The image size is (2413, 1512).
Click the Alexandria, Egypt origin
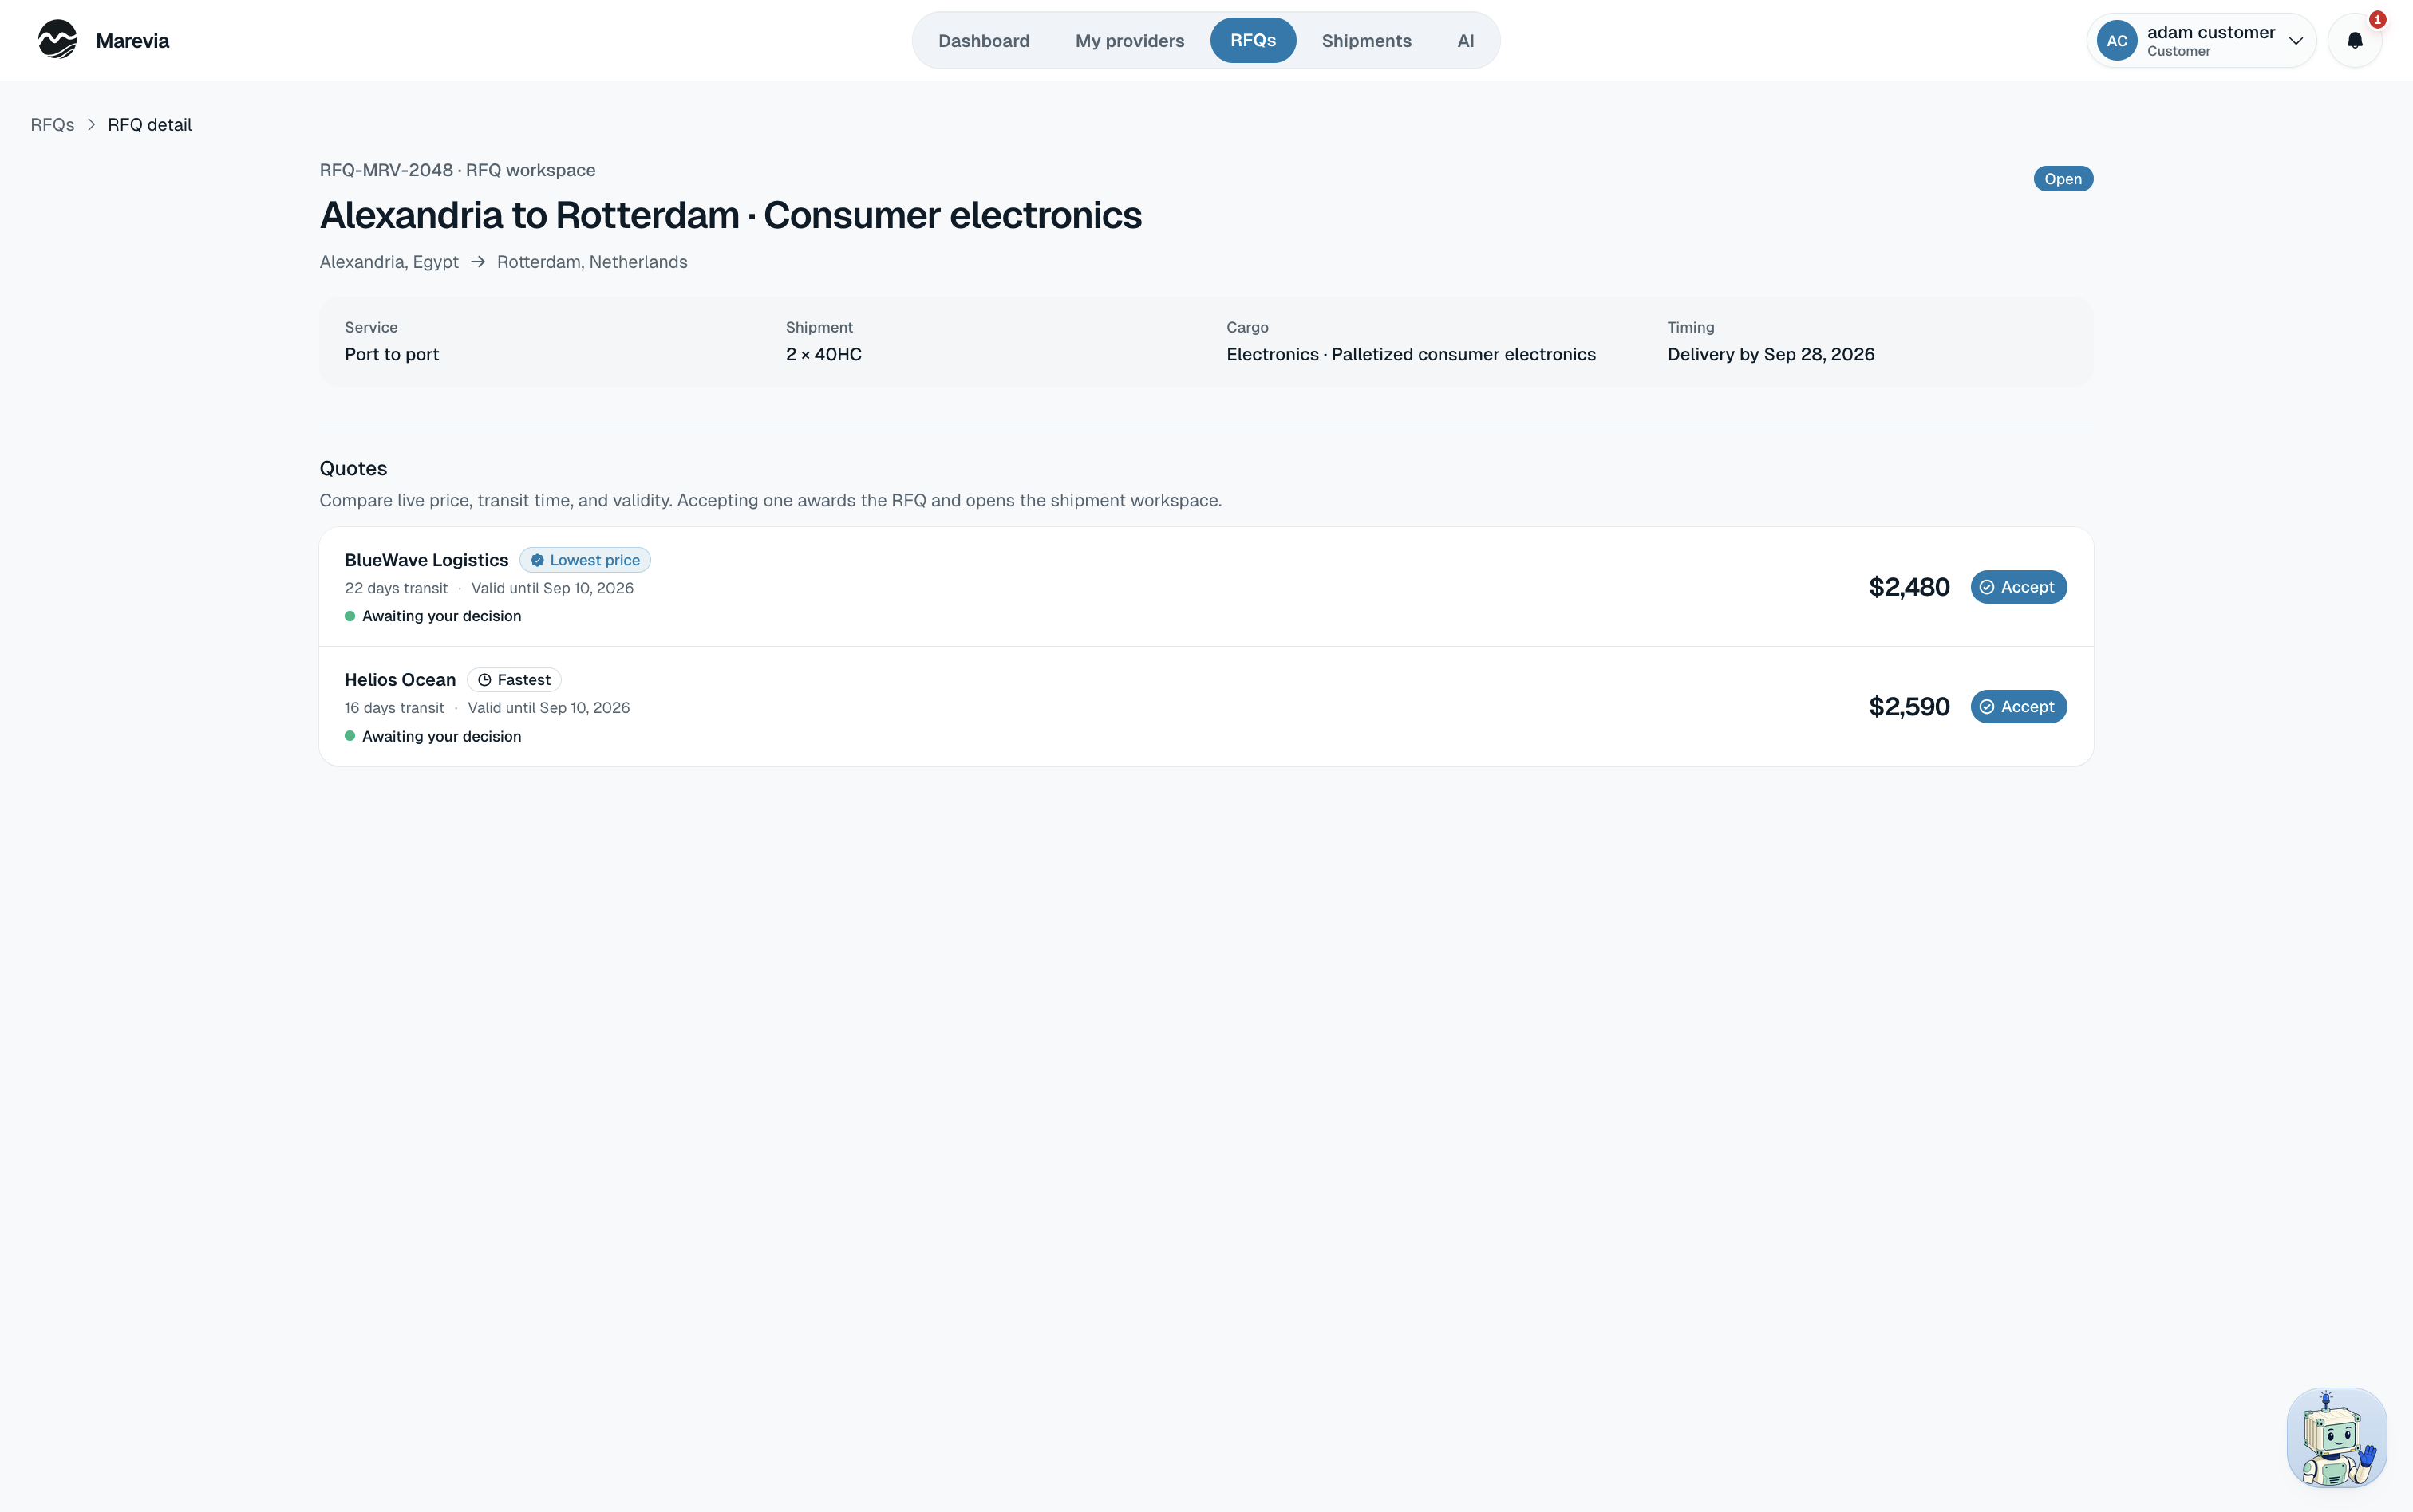pos(389,262)
